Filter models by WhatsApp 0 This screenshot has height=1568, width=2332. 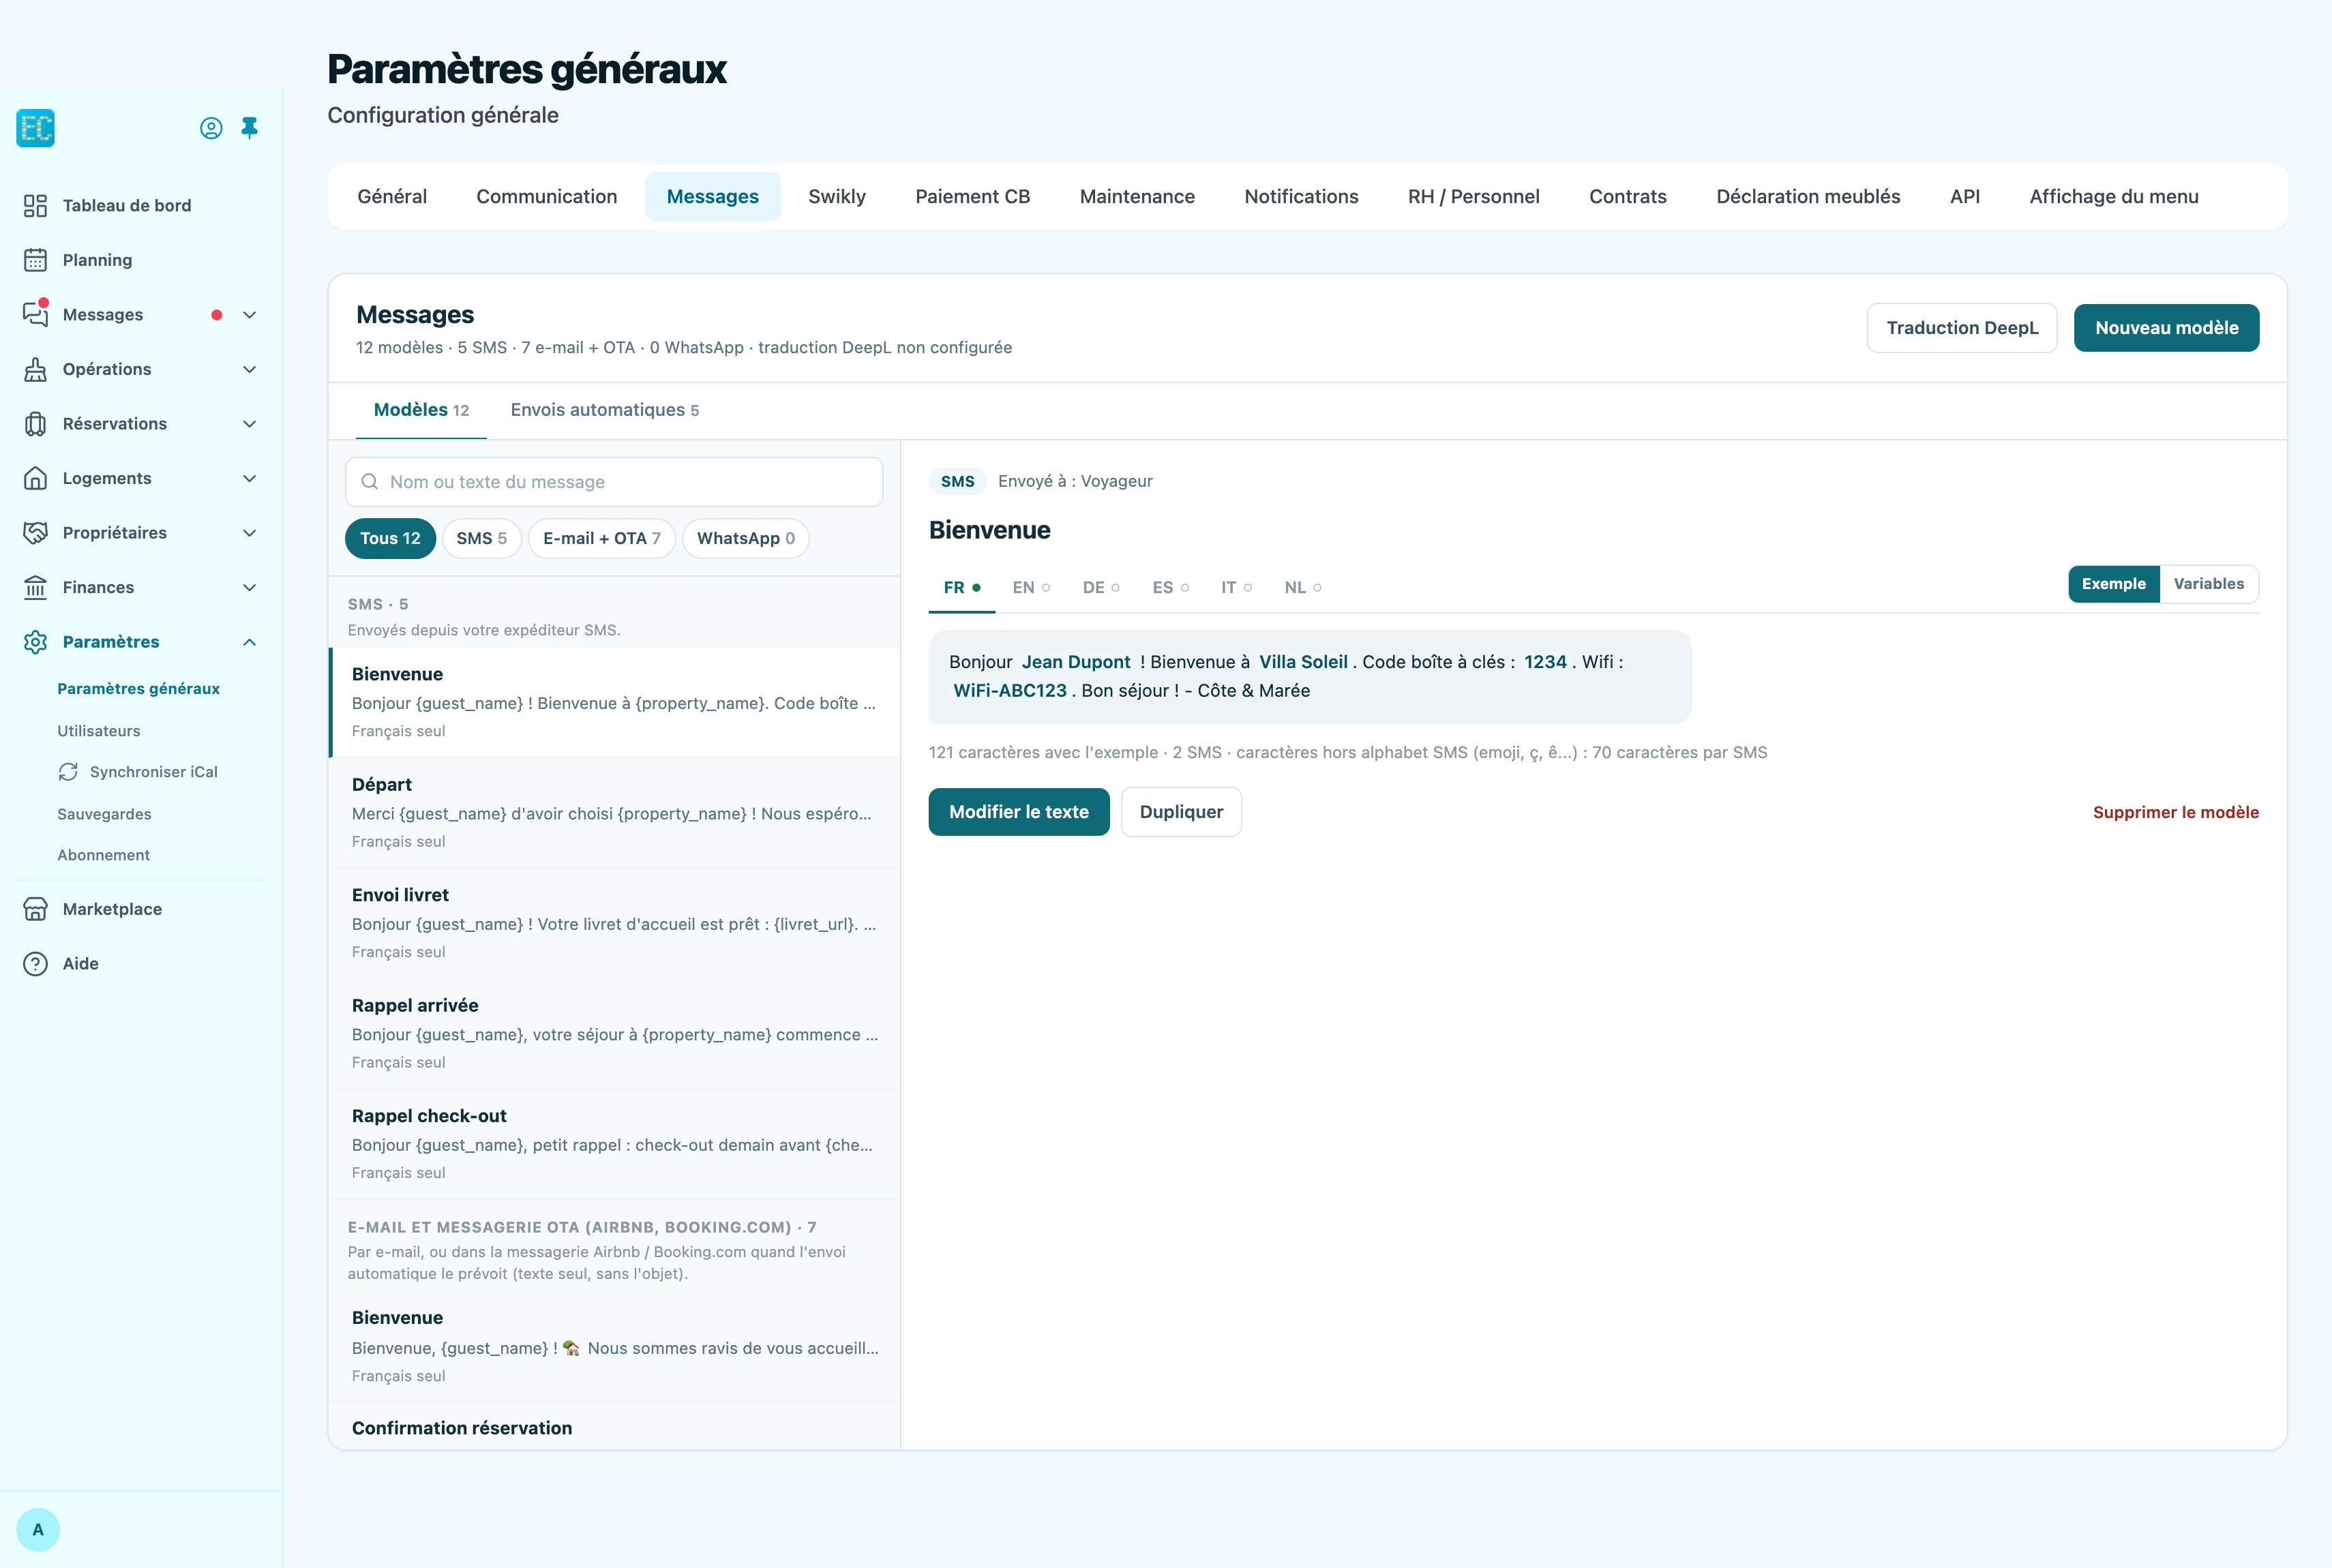[x=745, y=538]
